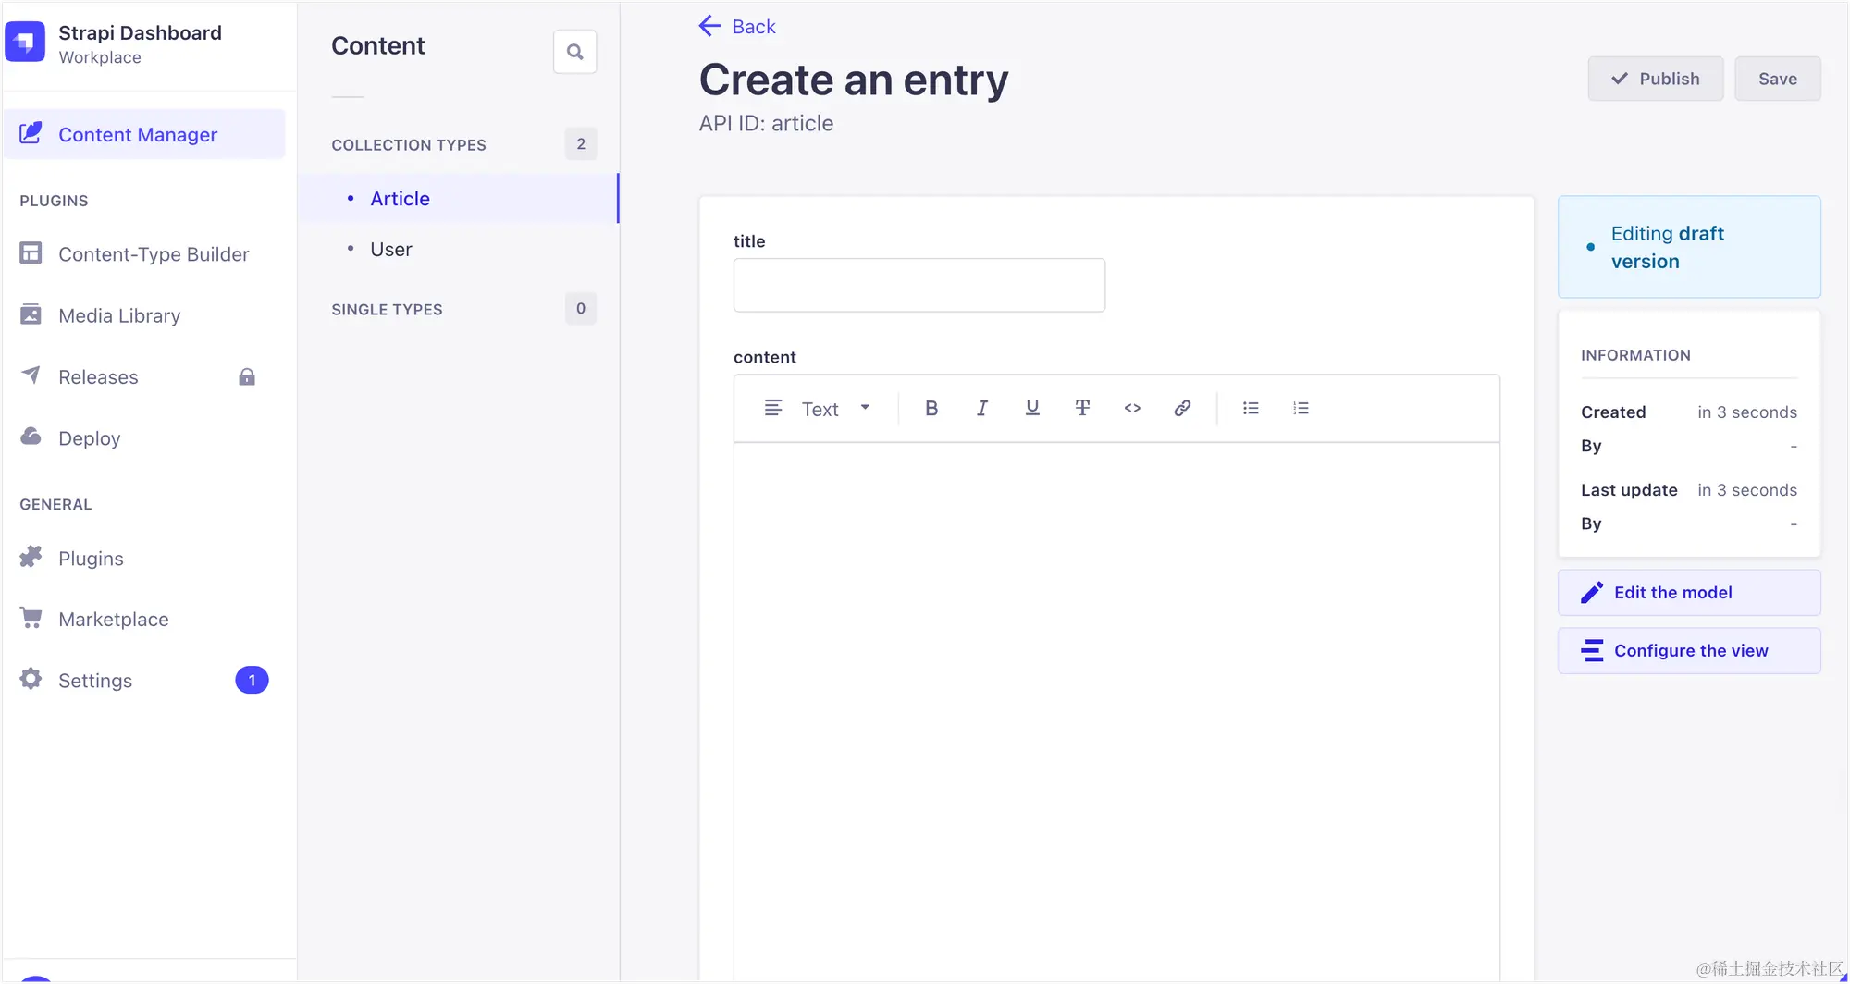The width and height of the screenshot is (1850, 984).
Task: Click the Last update 'in 3 seconds' value
Action: [1747, 490]
